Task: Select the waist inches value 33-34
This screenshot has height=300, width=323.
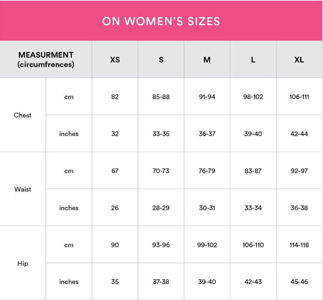Action: (x=253, y=208)
